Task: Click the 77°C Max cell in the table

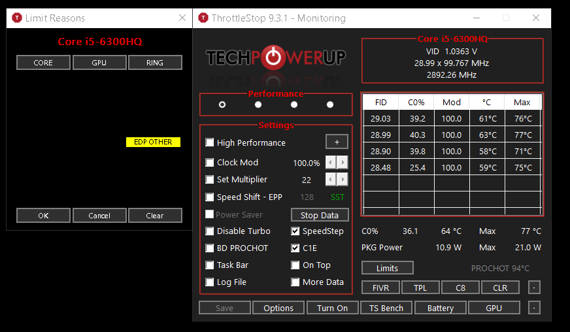Action: click(x=523, y=135)
